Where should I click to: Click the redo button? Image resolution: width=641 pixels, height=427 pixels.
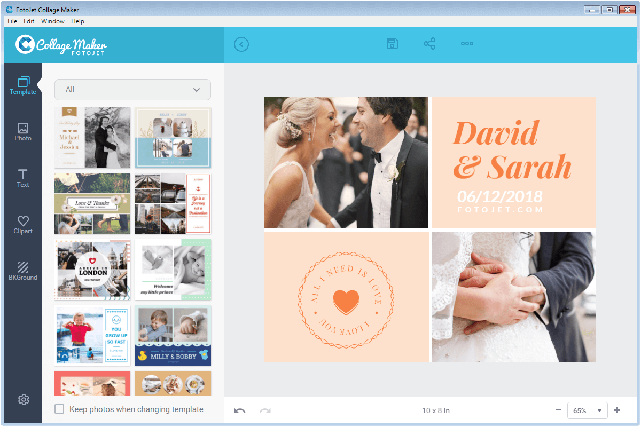264,410
